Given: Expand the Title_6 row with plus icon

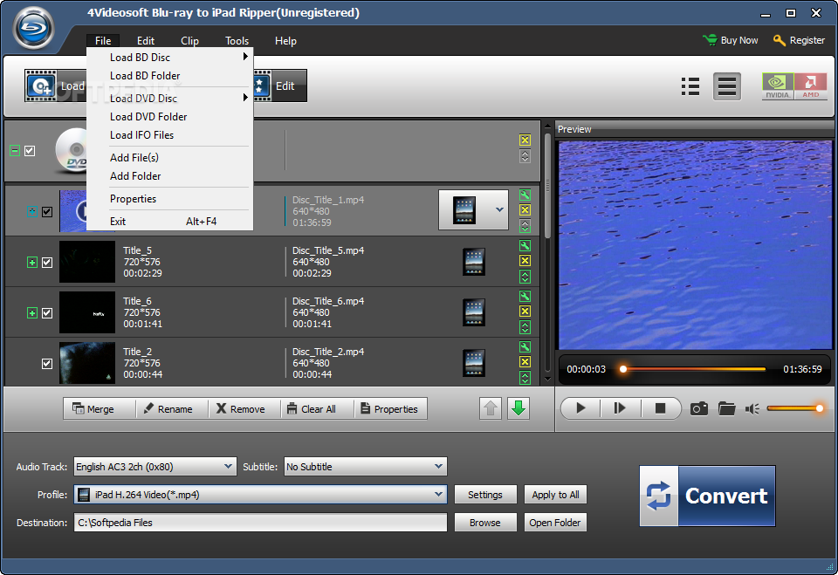Looking at the screenshot, I should coord(32,313).
